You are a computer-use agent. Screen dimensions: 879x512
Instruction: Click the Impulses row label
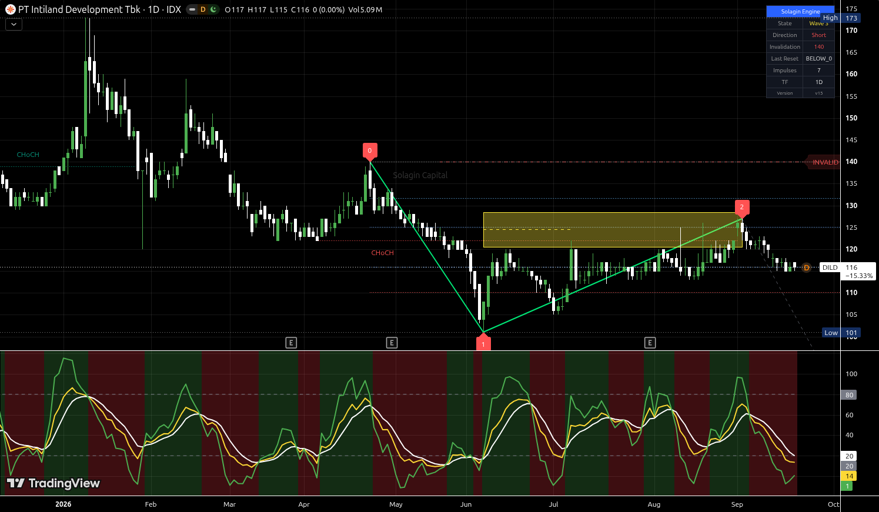coord(785,71)
